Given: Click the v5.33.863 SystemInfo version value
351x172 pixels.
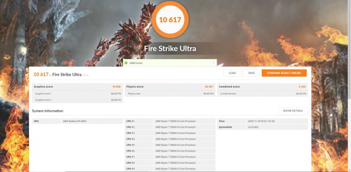Looking at the screenshot, I should (x=253, y=127).
